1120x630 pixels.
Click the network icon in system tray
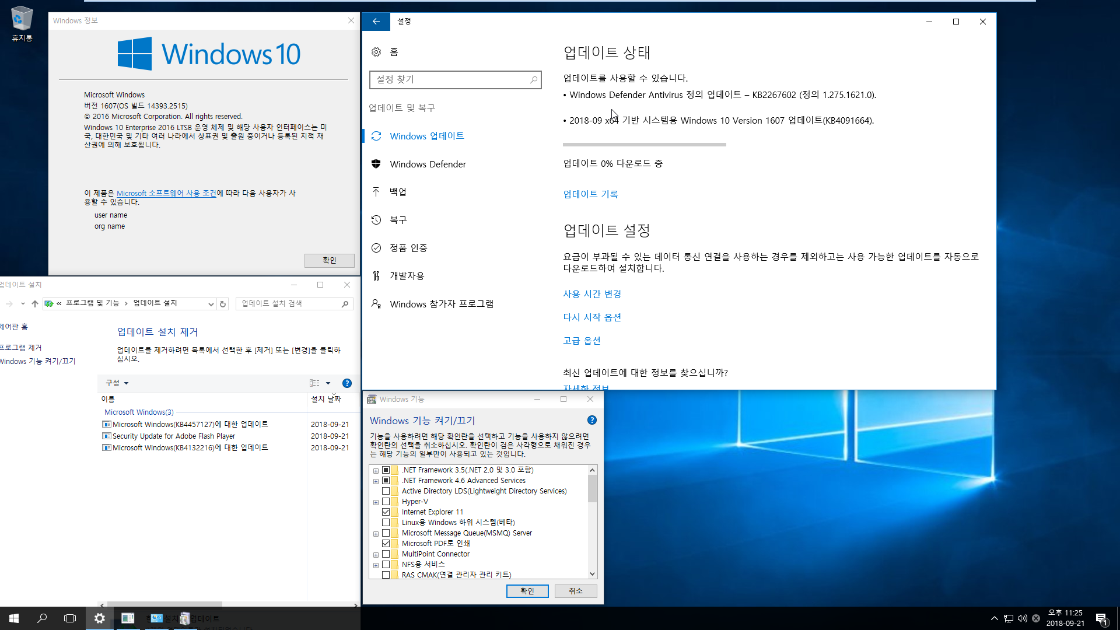[1009, 618]
